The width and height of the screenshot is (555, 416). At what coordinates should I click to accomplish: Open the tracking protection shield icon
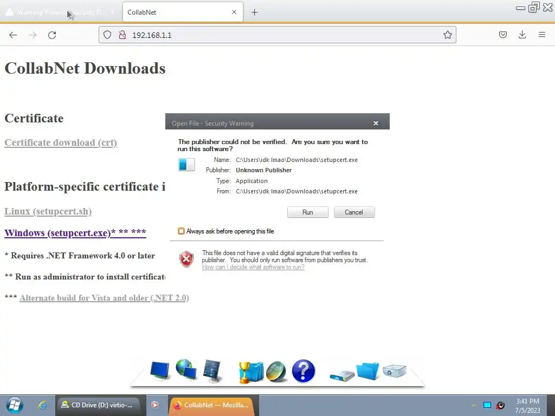[x=107, y=35]
